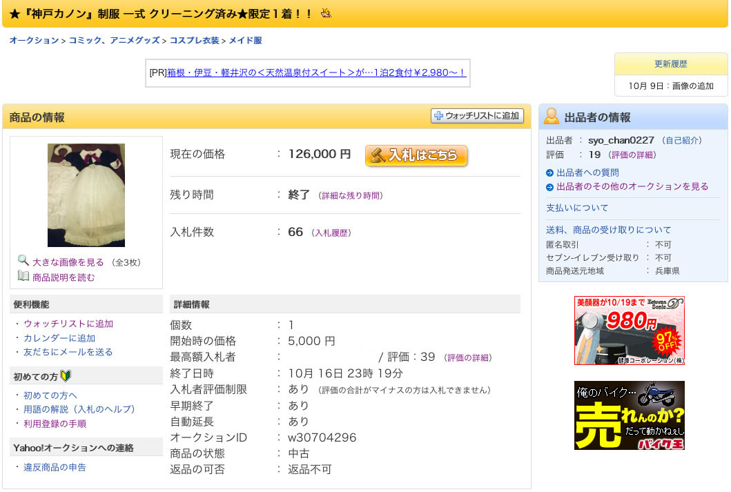Image resolution: width=731 pixels, height=492 pixels.
Task: Click the magnifier icon for larger image
Action: 23,261
